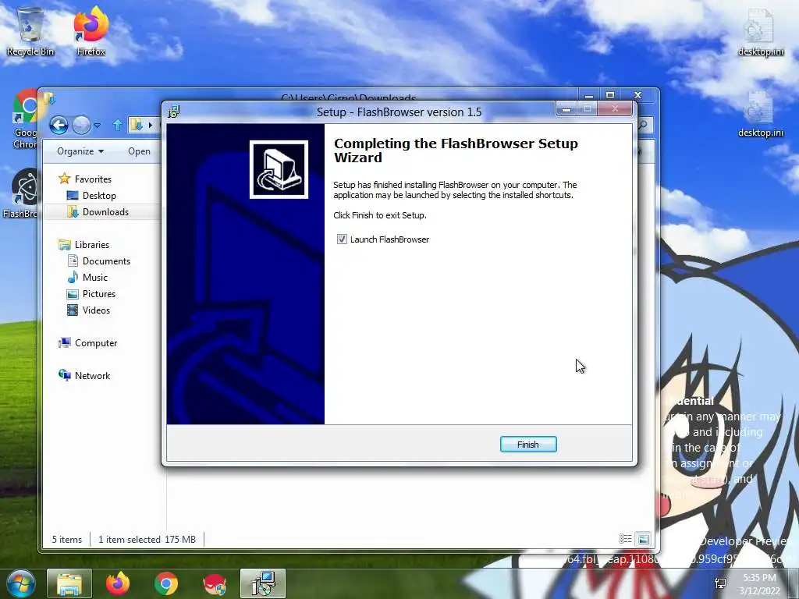Click the Videos filmstrip icon

(x=73, y=310)
